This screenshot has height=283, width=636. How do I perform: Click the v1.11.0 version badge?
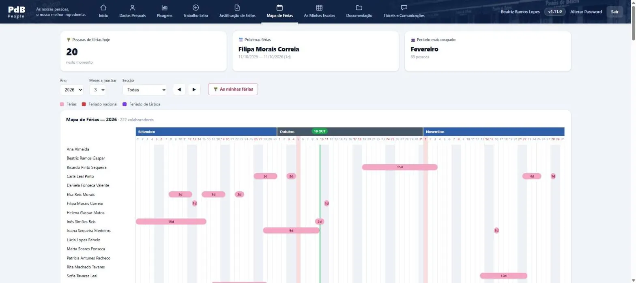click(x=555, y=12)
